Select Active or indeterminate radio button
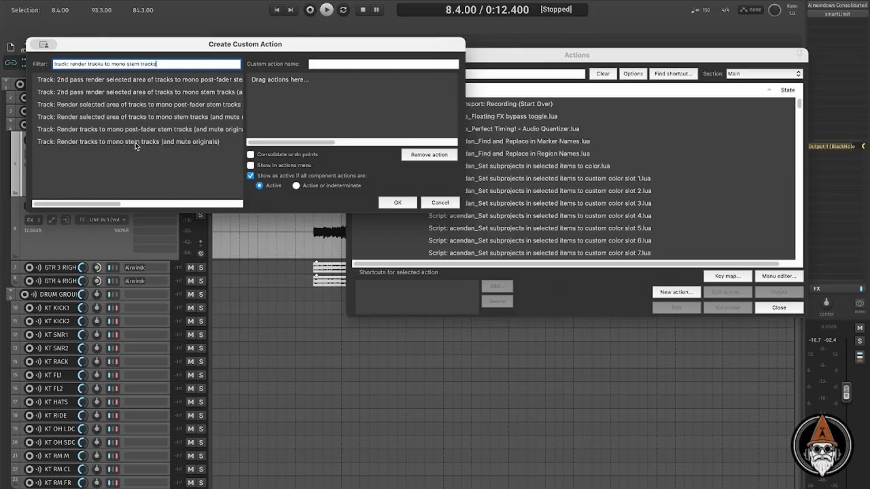Screen dimensions: 870x489 [x=296, y=185]
